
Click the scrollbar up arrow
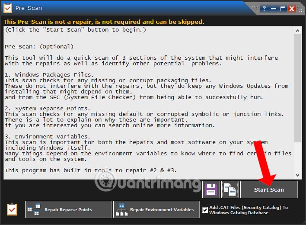[297, 31]
